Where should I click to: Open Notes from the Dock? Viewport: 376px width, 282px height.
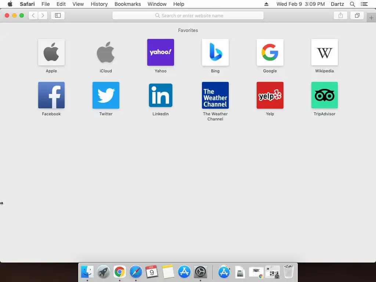coord(168,272)
